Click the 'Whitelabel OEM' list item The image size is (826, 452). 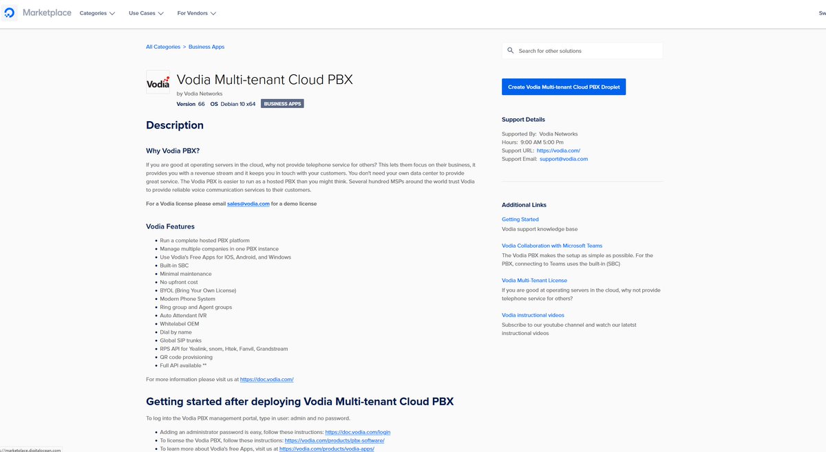point(180,324)
